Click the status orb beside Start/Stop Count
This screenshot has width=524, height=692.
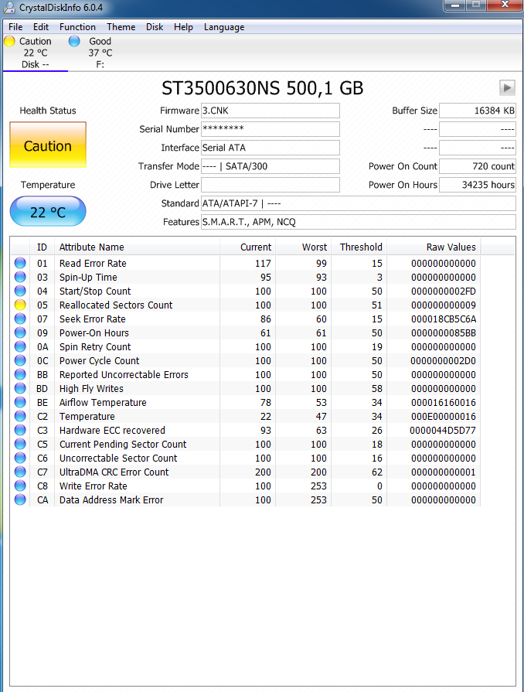click(20, 291)
